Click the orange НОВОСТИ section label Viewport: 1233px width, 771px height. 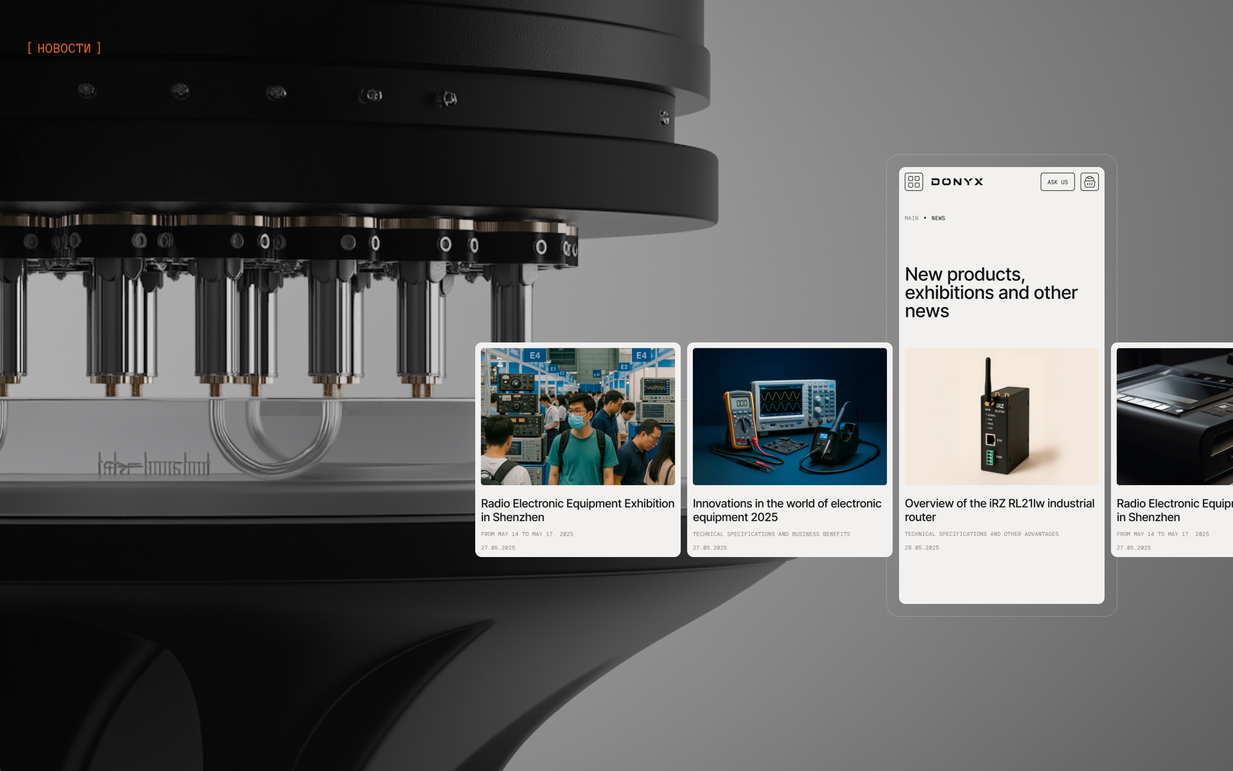64,48
